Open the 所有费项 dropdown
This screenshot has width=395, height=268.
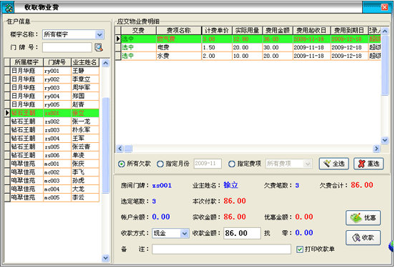click(308, 164)
